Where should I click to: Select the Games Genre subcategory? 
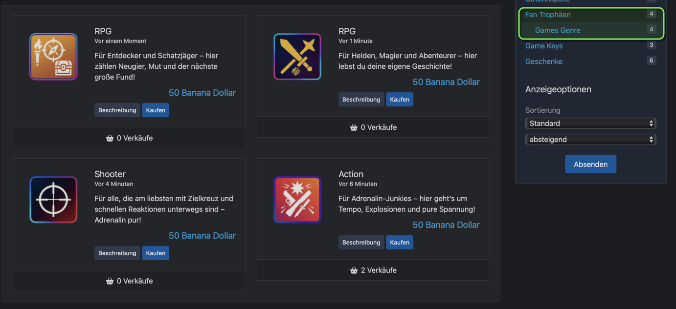point(558,30)
